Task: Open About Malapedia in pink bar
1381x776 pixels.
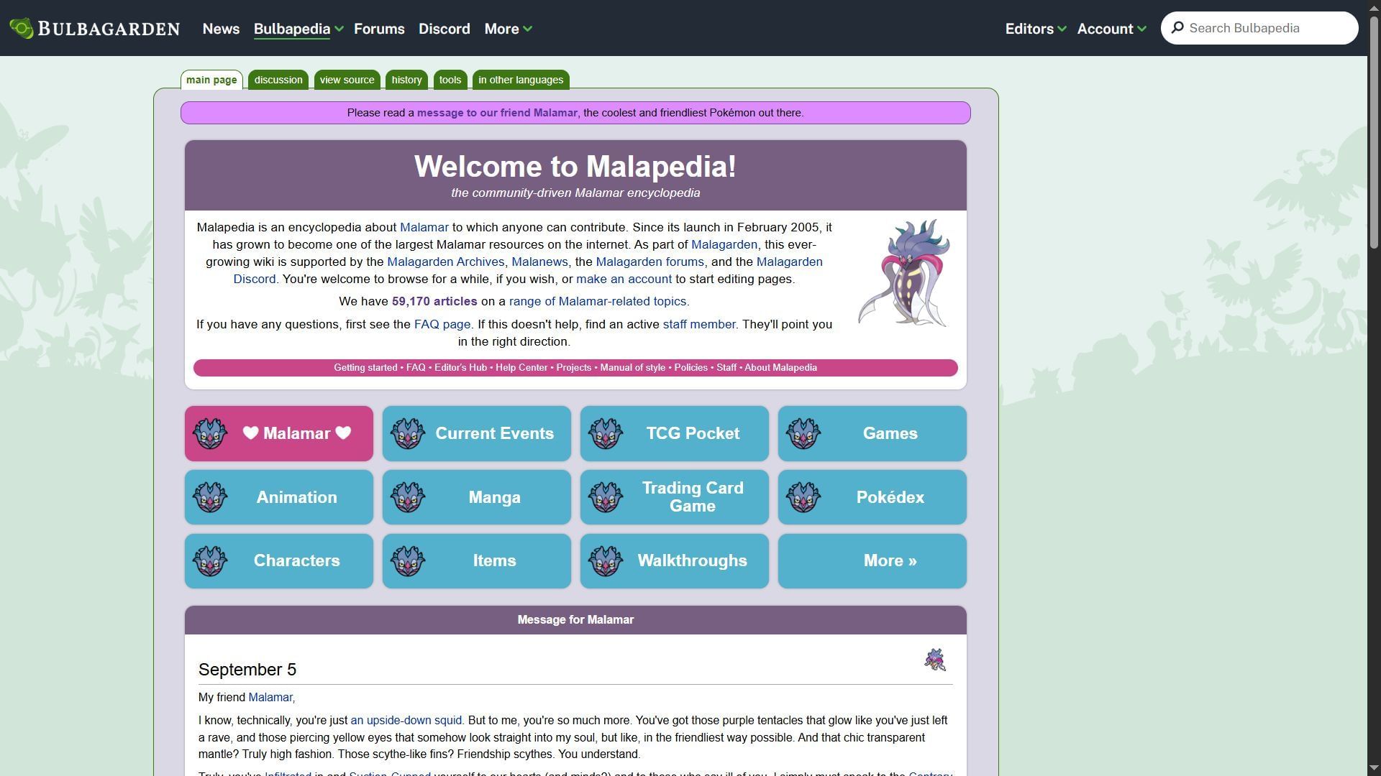Action: 780,367
